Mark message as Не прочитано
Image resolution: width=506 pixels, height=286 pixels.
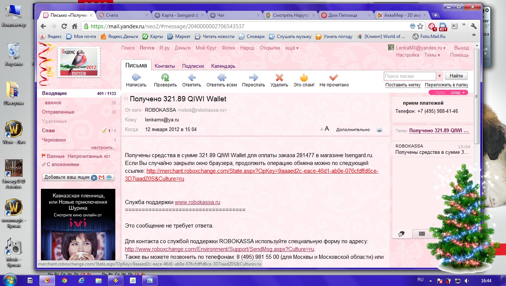[x=334, y=77]
